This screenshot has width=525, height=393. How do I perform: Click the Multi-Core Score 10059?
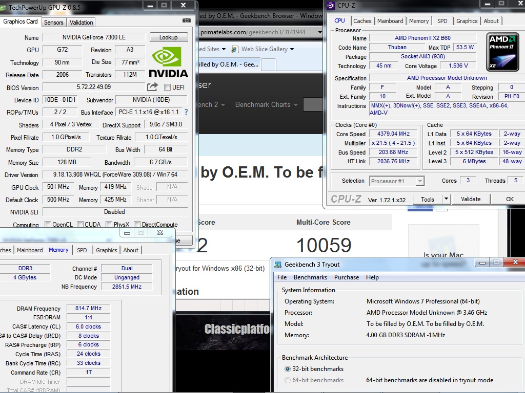click(x=324, y=245)
